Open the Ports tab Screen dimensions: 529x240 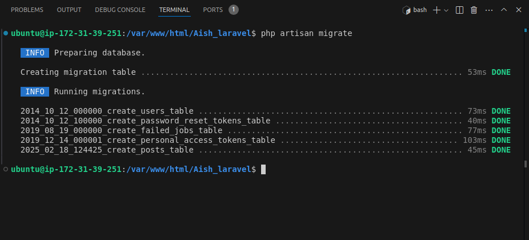point(213,10)
